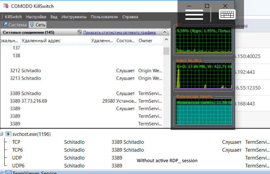Select the row with port 137
270x174 pixels.
(82, 48)
